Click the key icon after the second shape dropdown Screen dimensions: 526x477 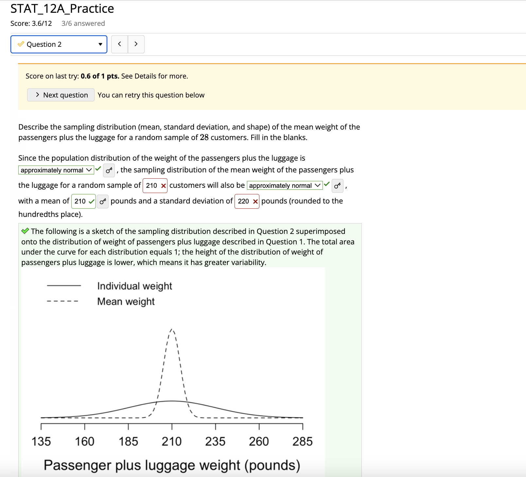point(337,186)
